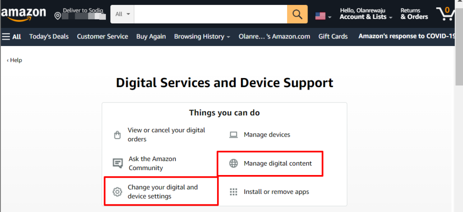Click the magnifying glass search button

coord(297,14)
